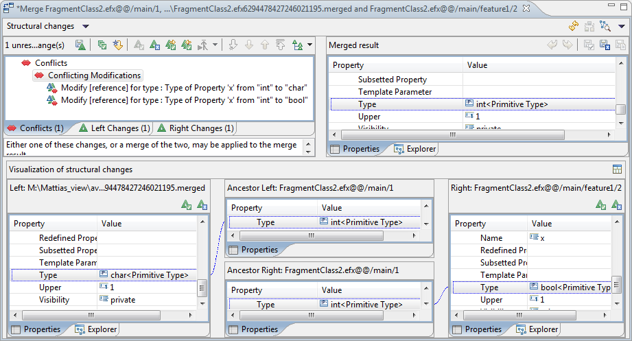Click the greyed grid layout icon at top right
This screenshot has height=341, width=632.
pos(589,26)
